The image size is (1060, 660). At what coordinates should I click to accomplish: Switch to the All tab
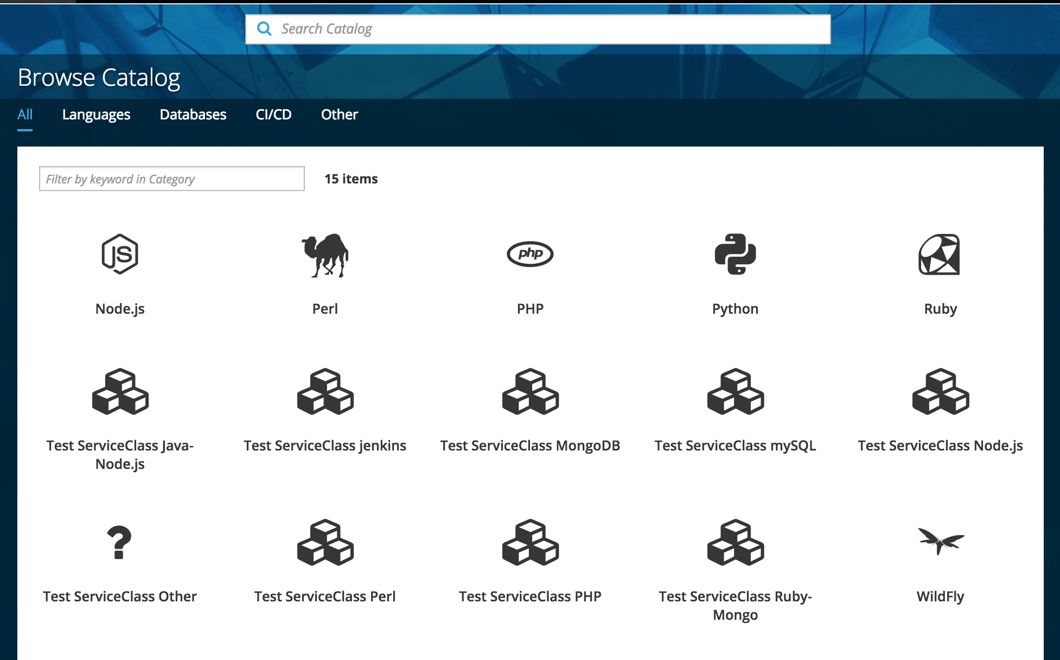(25, 115)
